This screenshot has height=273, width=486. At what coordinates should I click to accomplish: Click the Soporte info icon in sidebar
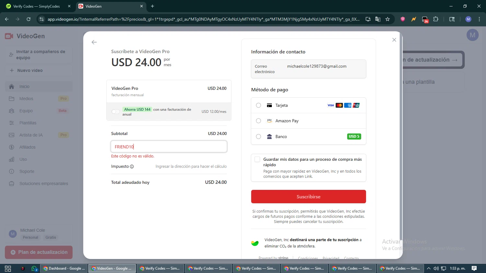pos(12,171)
